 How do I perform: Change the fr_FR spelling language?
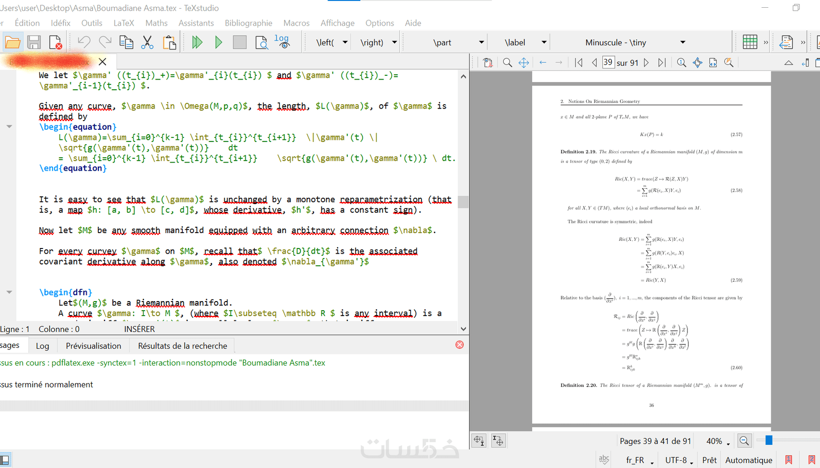click(640, 460)
